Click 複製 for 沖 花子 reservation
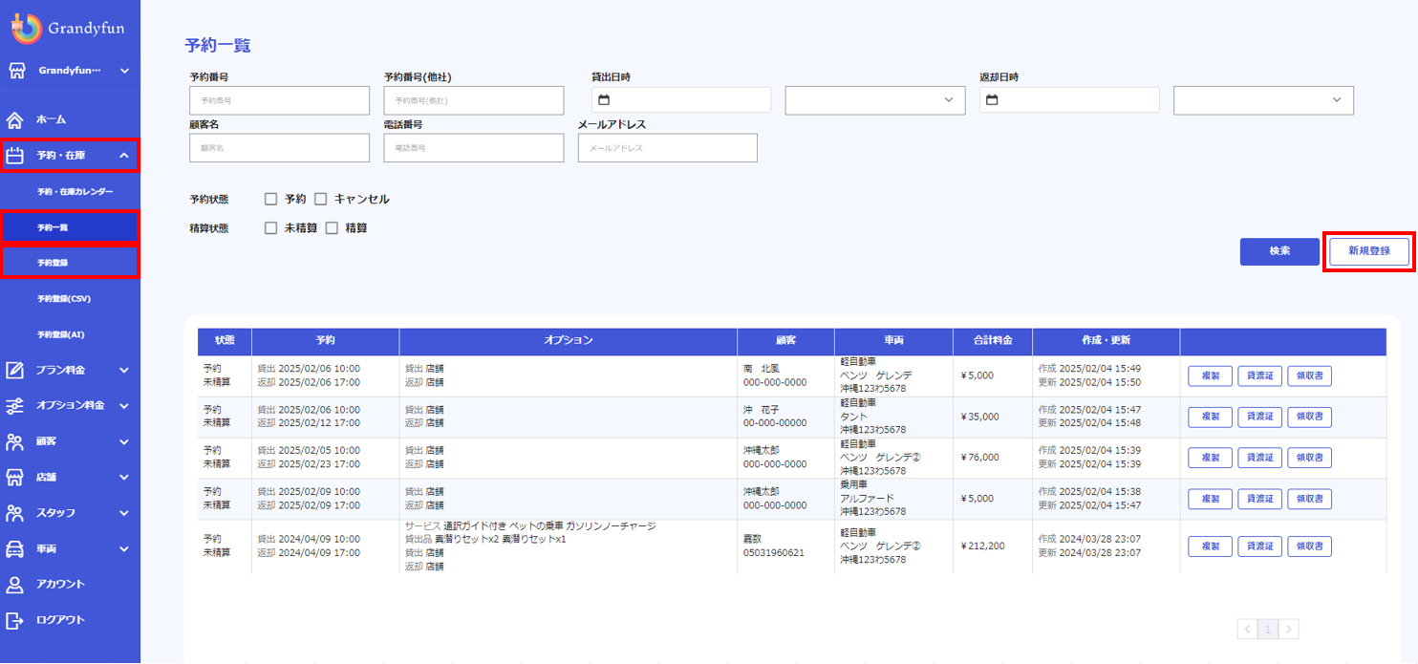Image resolution: width=1418 pixels, height=664 pixels. [x=1211, y=418]
